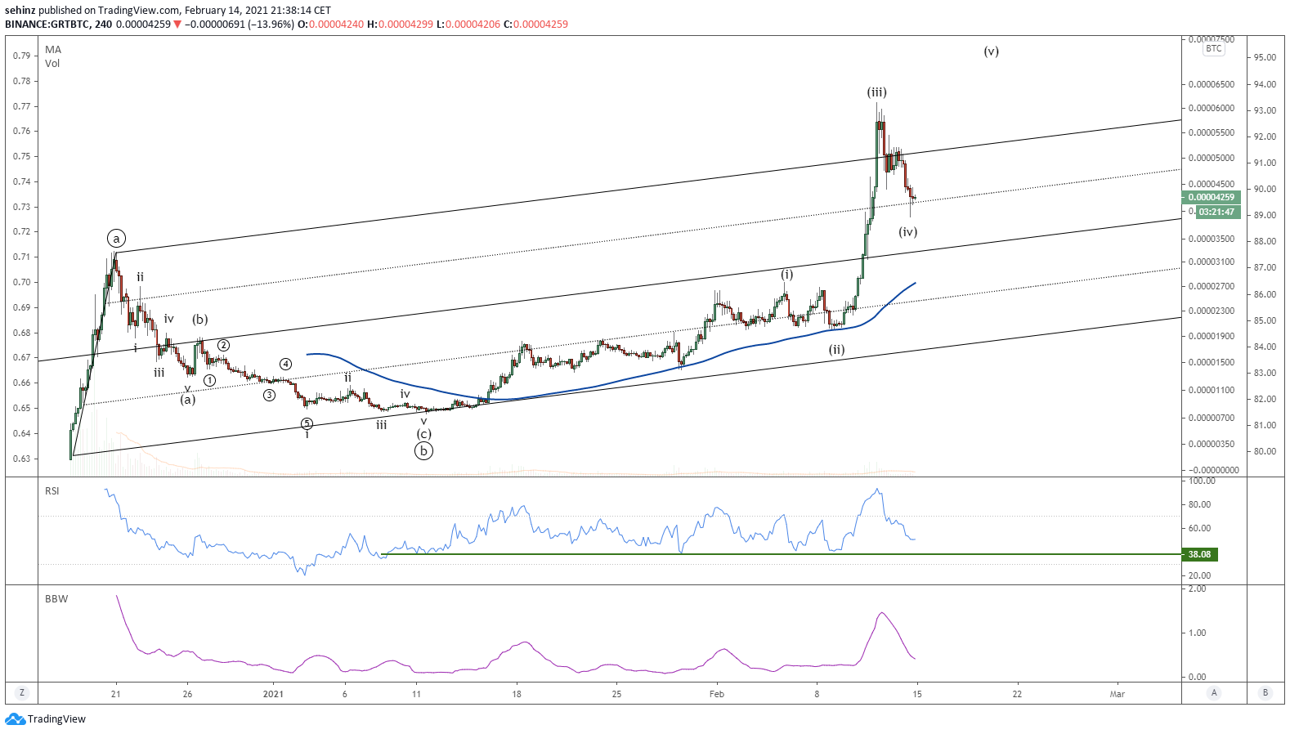The width and height of the screenshot is (1290, 734).
Task: Click the BTC currency label on price axis
Action: pyautogui.click(x=1214, y=49)
